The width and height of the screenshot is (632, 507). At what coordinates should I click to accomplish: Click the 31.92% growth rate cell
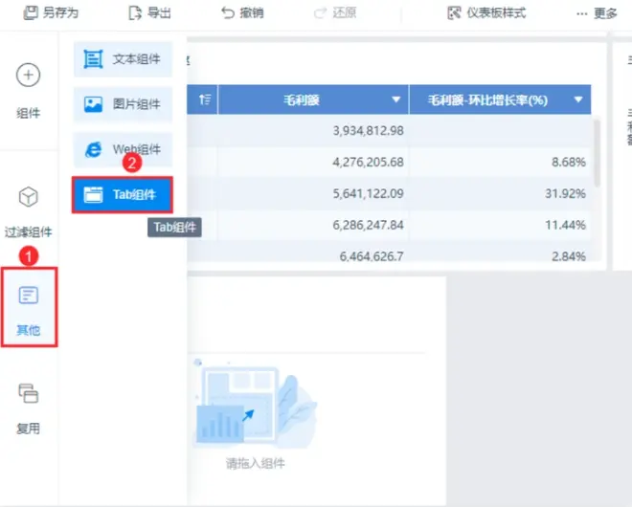tap(500, 193)
